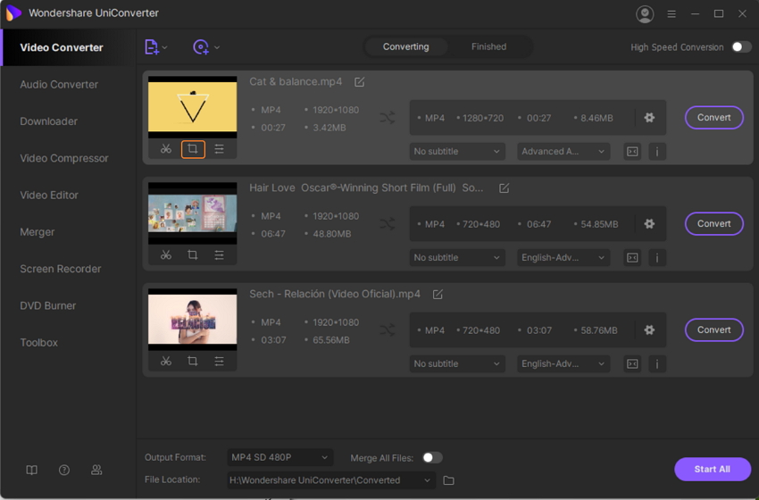Image resolution: width=759 pixels, height=500 pixels.
Task: Switch to the Converting tab
Action: coord(405,47)
